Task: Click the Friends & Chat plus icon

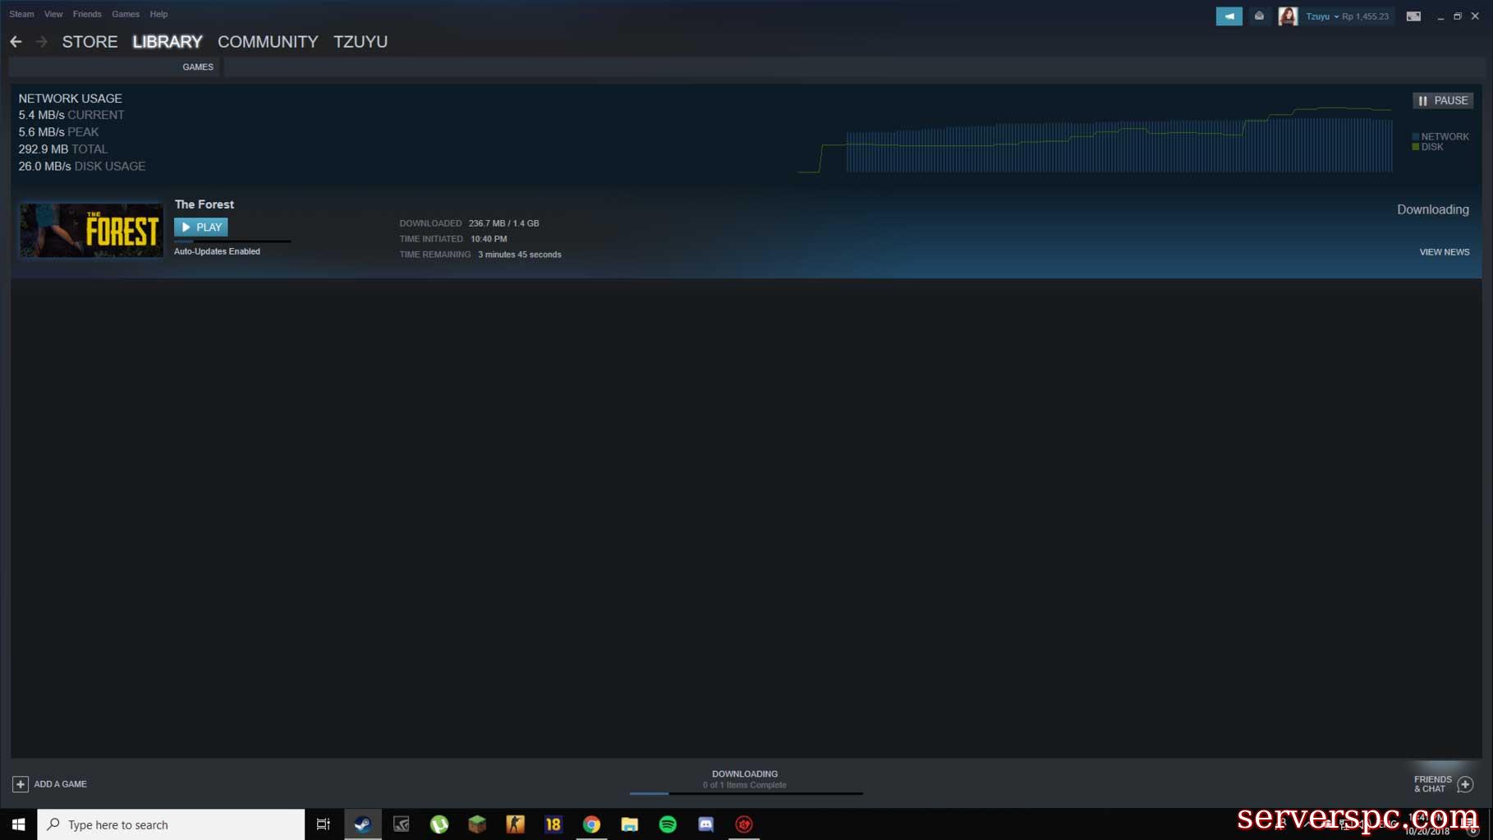Action: 1465,784
